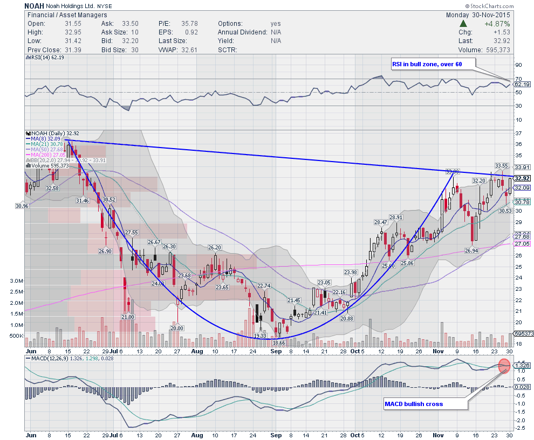
Task: Click the 28.91 price label in October
Action: coord(396,218)
